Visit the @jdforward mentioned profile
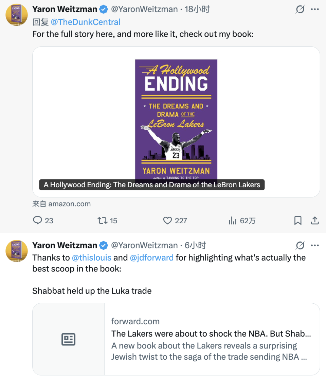Screen dimensions: 326x380 (151, 258)
